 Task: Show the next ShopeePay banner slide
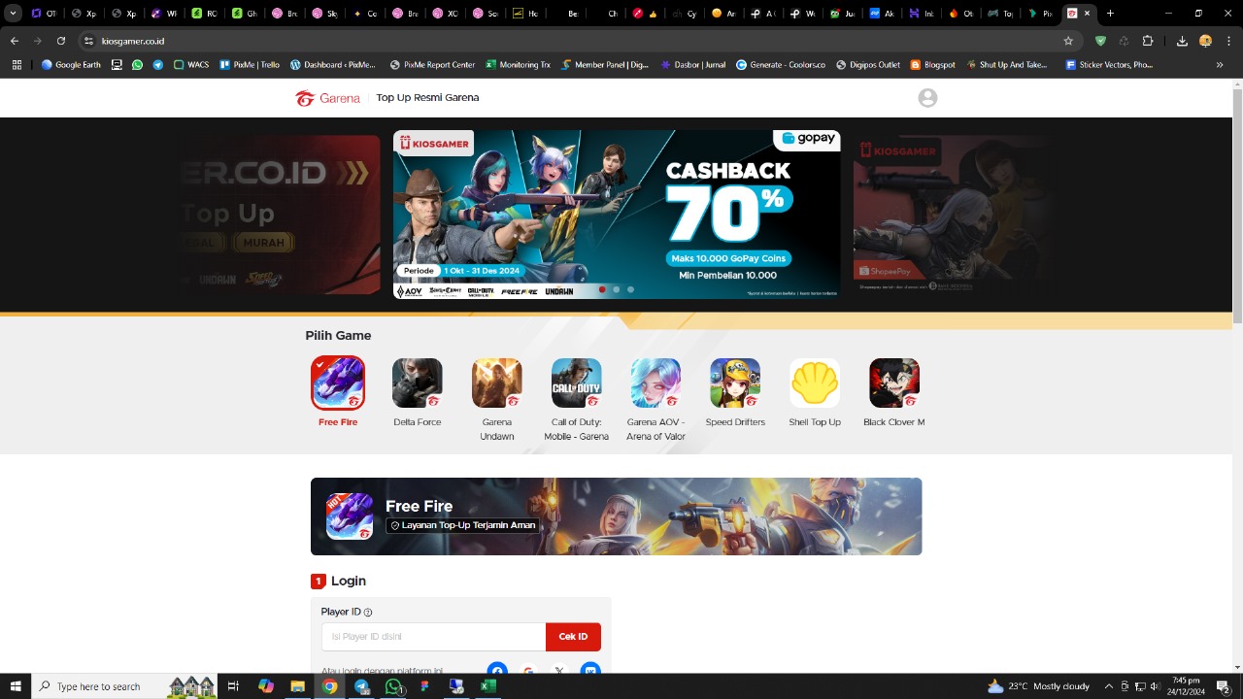(x=952, y=215)
